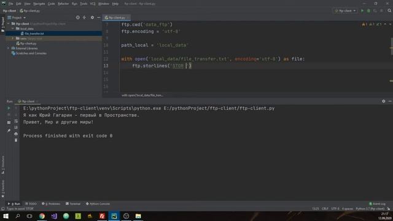Jump to next highlighted error arrow
The height and width of the screenshot is (221, 393).
coord(391,25)
